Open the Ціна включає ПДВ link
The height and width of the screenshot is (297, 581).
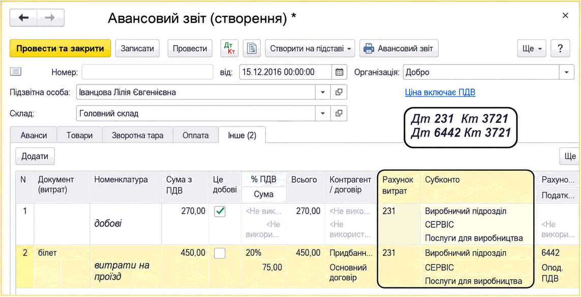point(440,92)
